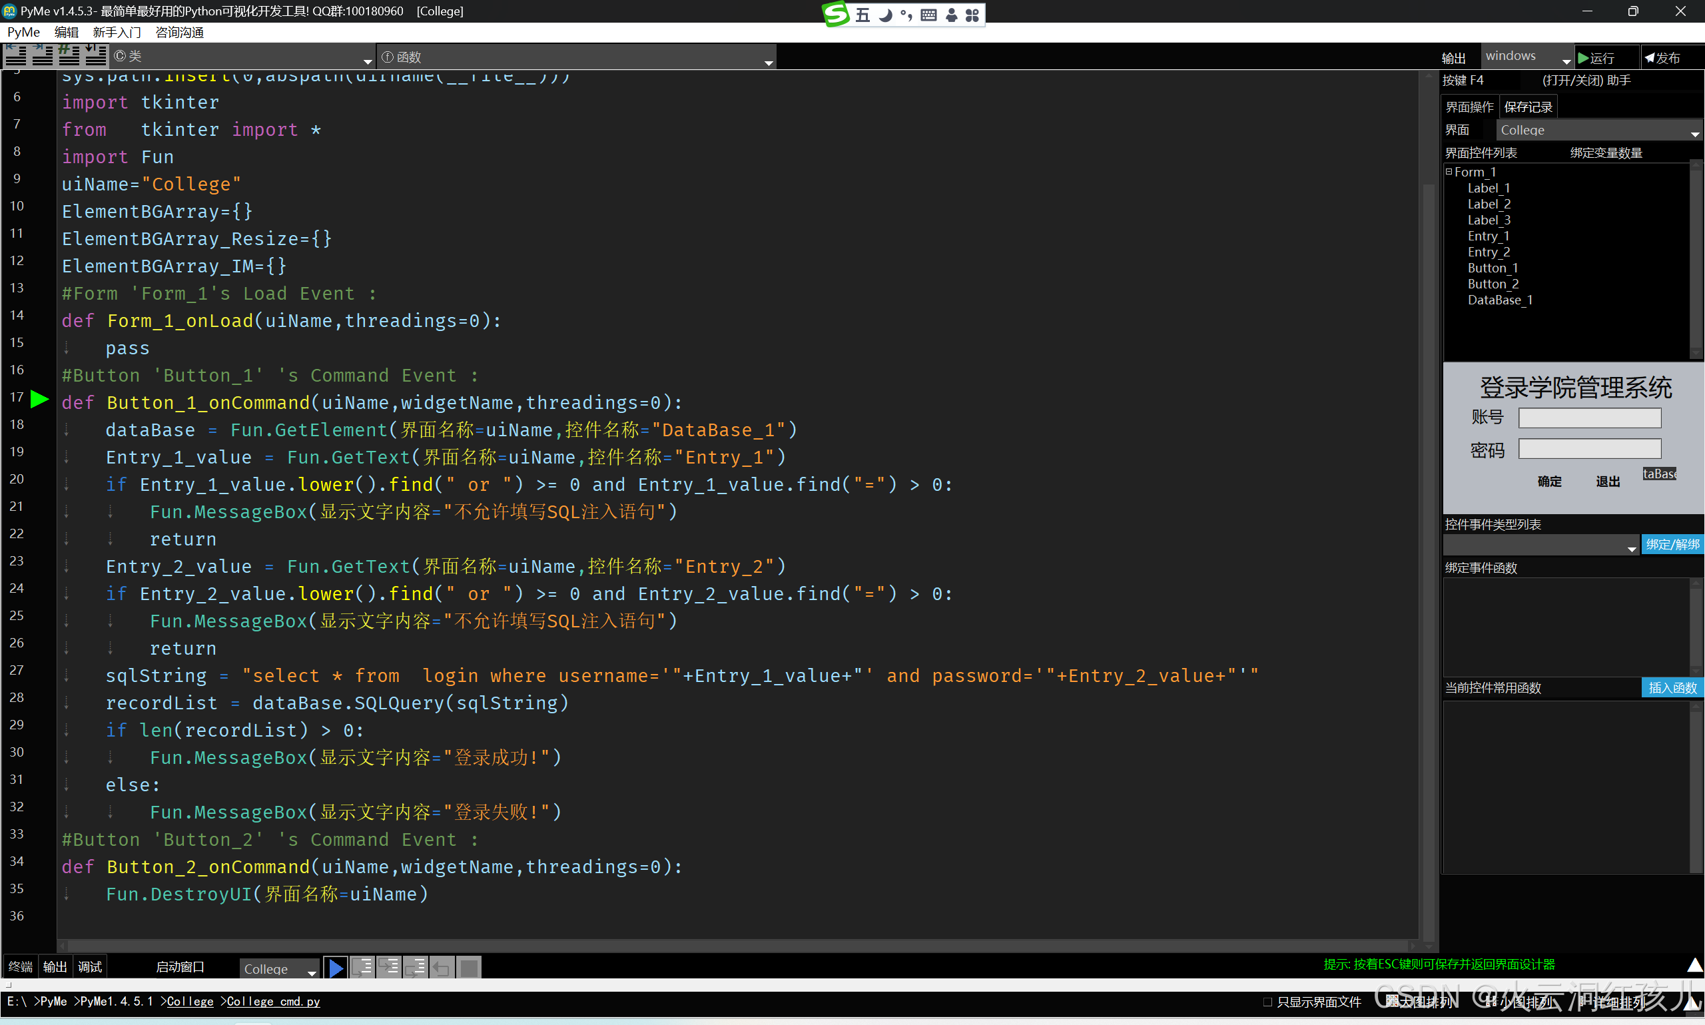Toggle 只显示界面文件 checkbox
The width and height of the screenshot is (1705, 1025).
point(1267,1002)
